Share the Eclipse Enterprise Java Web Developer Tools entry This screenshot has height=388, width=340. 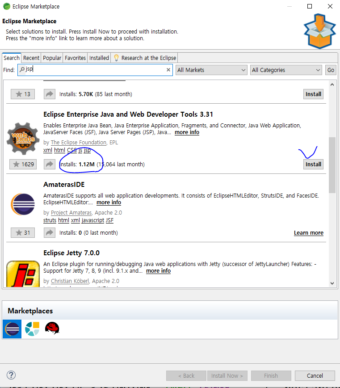click(x=50, y=164)
